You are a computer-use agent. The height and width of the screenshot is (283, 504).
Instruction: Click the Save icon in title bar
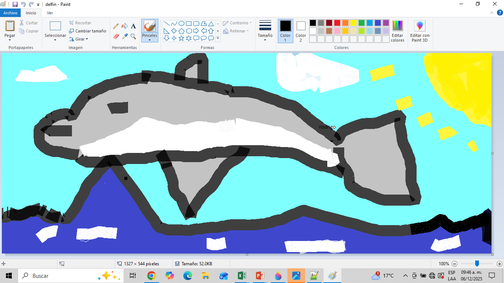tap(15, 4)
